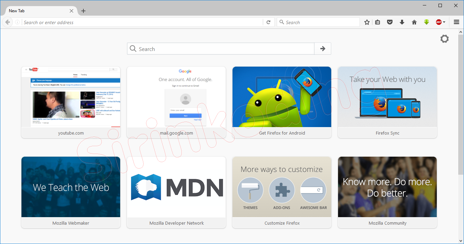
Task: Focus the toolbar Search box
Action: click(x=318, y=22)
